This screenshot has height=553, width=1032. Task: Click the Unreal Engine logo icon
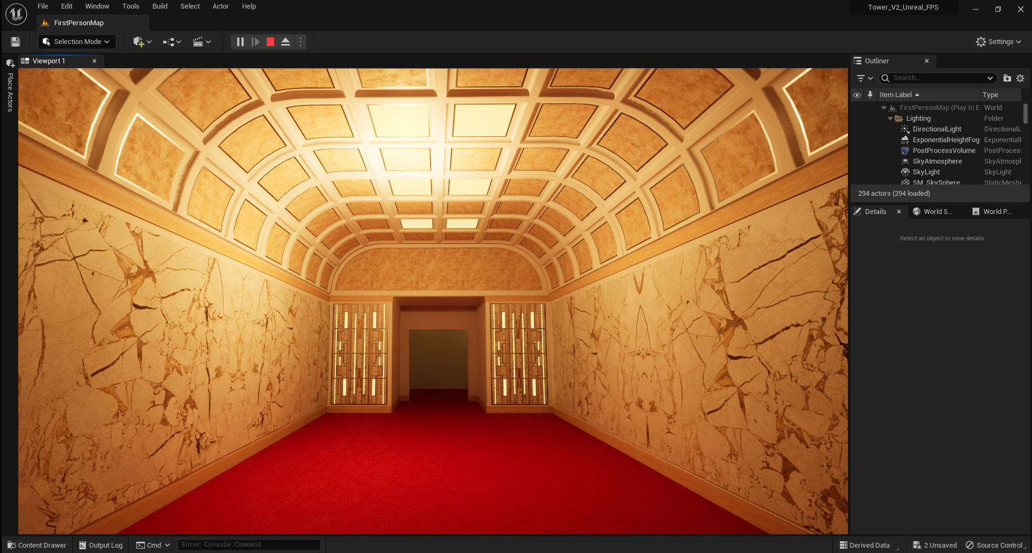click(16, 14)
